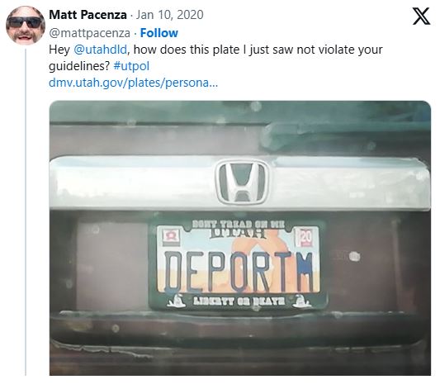The width and height of the screenshot is (440, 389).
Task: Visit the dmv.utah.gov plates link
Action: (x=133, y=83)
